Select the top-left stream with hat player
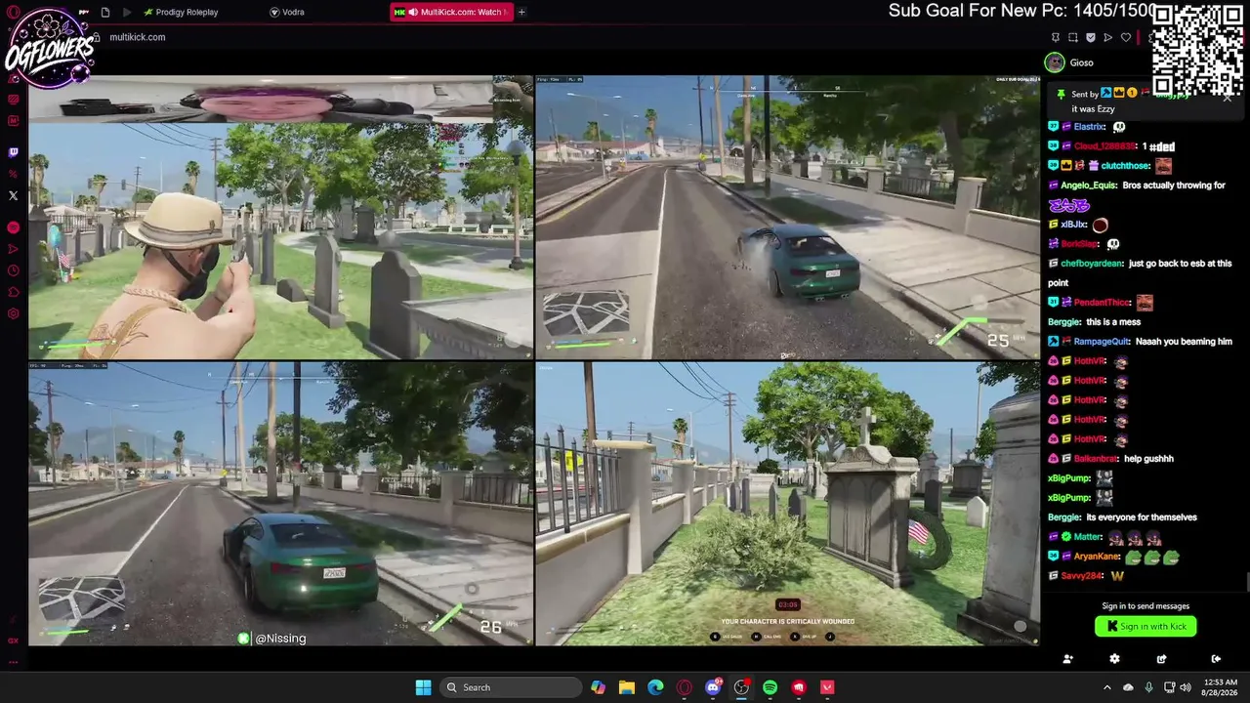This screenshot has width=1250, height=703. coord(281,217)
